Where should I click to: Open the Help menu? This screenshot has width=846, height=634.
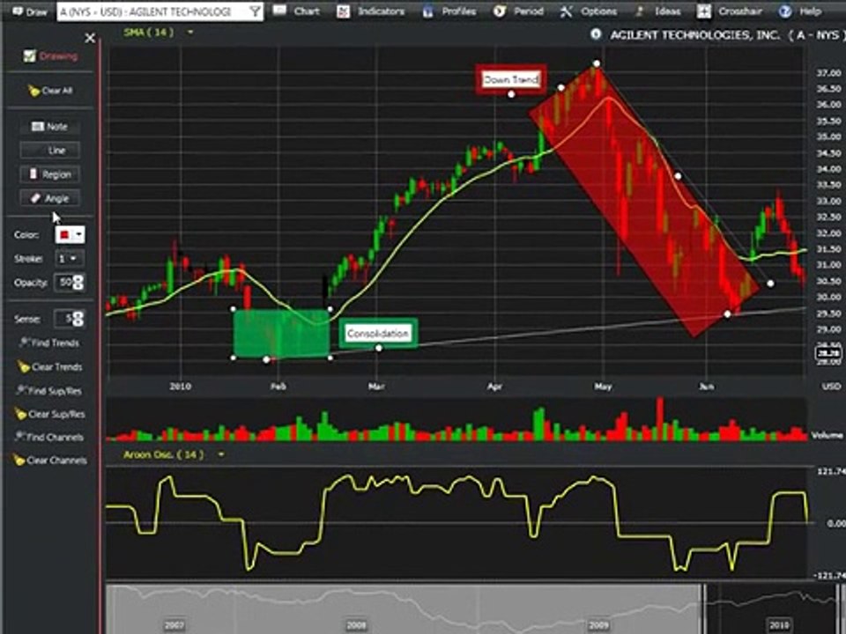tap(800, 11)
